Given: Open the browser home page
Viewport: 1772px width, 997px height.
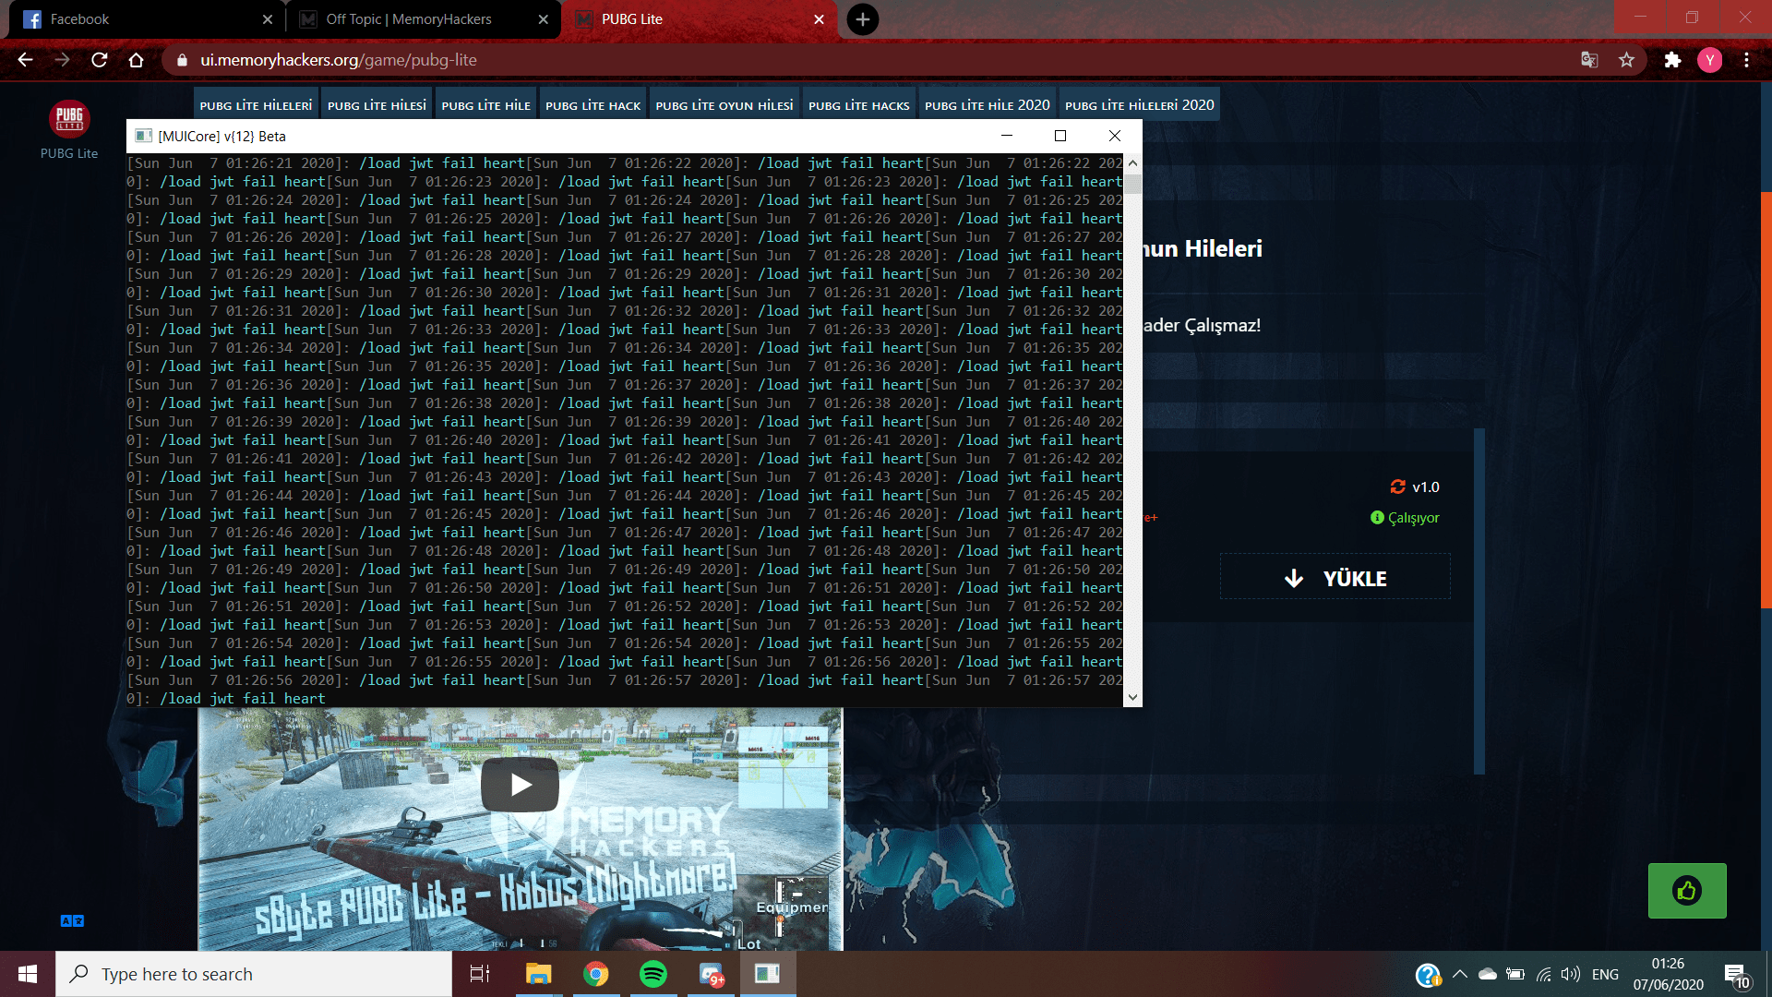Looking at the screenshot, I should point(137,60).
